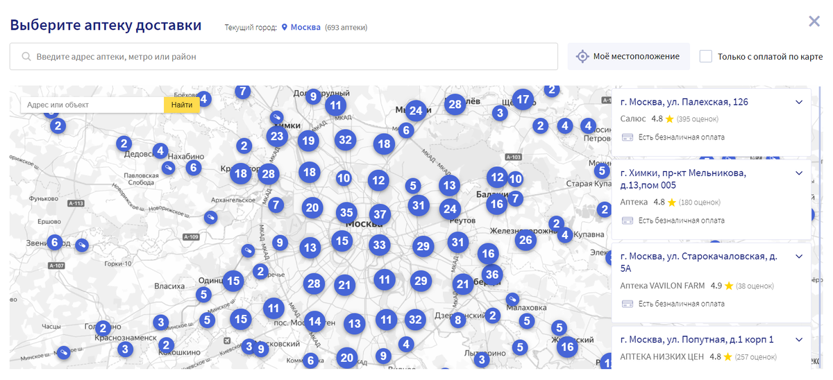Click cluster 3 at Краснознаменск
This screenshot has width=833, height=380.
[x=125, y=349]
